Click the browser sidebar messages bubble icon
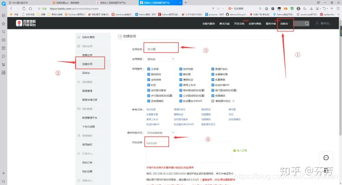 pyautogui.click(x=3, y=56)
